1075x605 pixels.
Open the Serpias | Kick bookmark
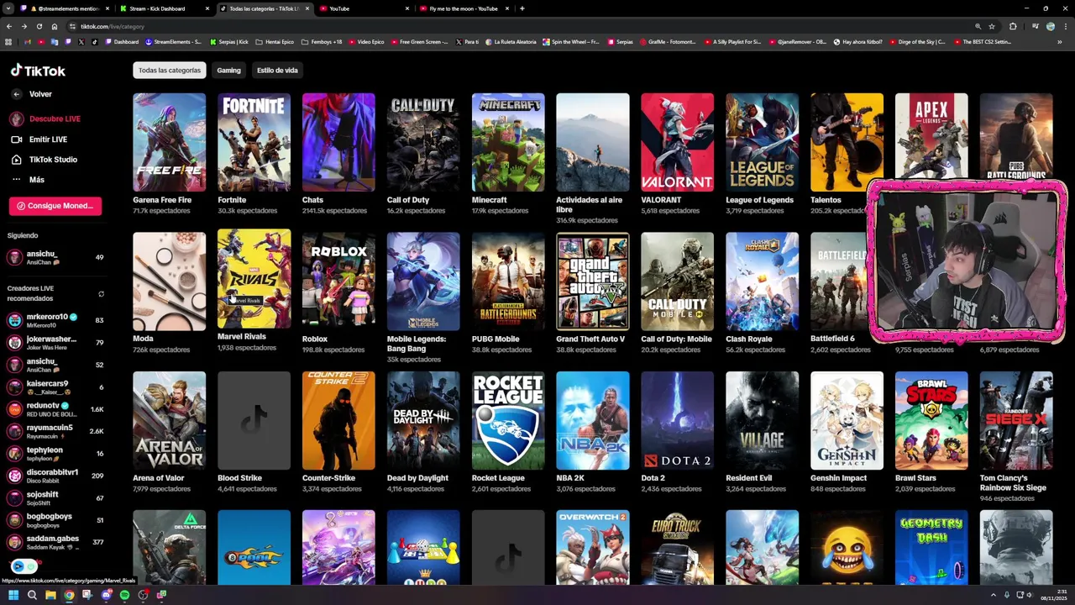click(x=228, y=41)
